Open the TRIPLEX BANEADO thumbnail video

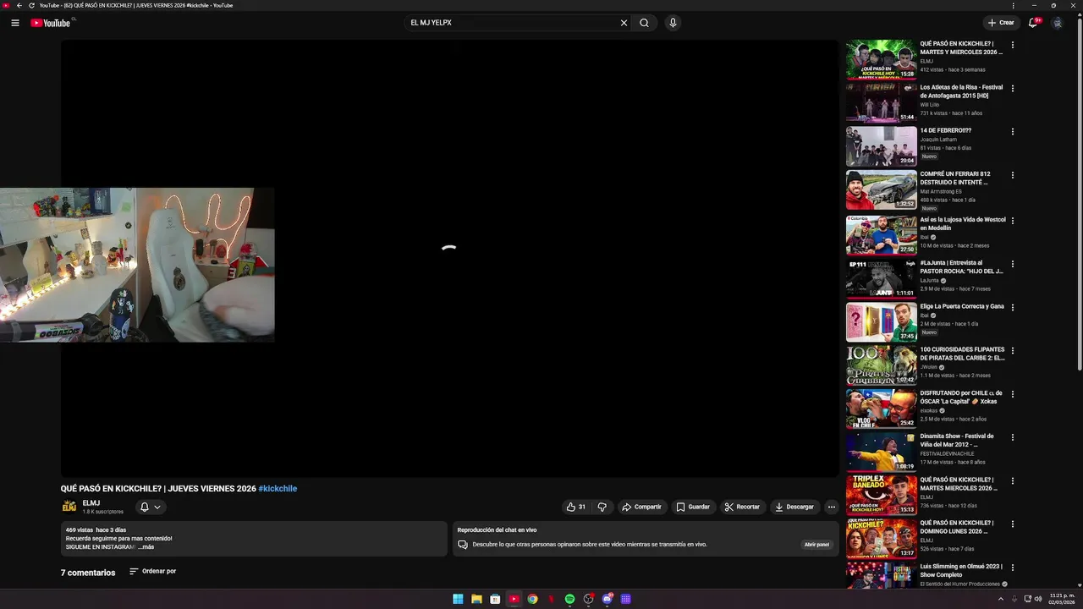click(x=881, y=496)
